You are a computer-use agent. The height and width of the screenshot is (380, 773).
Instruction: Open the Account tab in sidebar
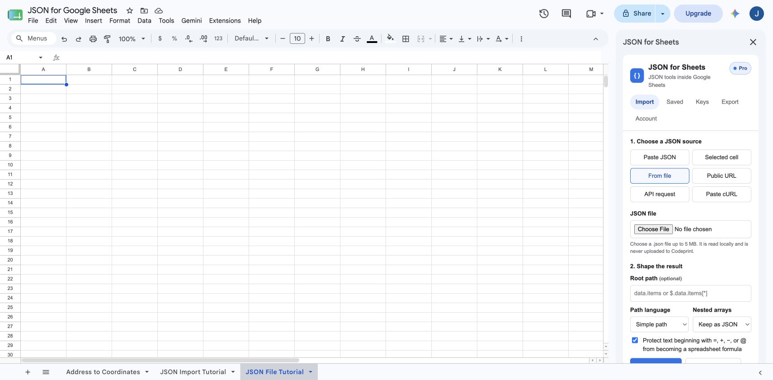646,119
